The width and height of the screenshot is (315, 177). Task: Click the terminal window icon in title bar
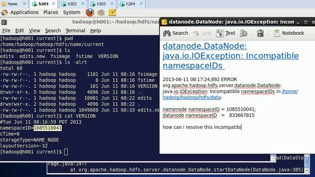4,22
